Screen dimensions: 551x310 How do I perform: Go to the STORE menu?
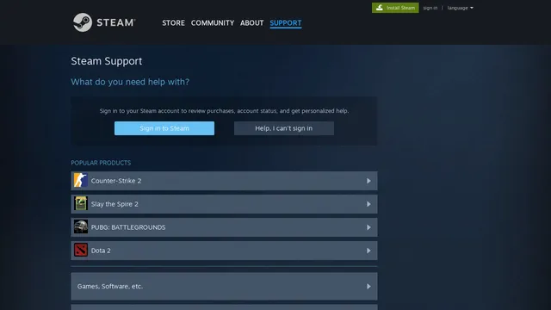[x=173, y=23]
